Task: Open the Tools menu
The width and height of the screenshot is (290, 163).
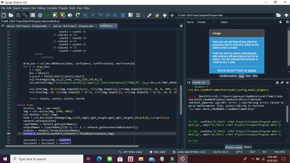Action: pyautogui.click(x=72, y=8)
